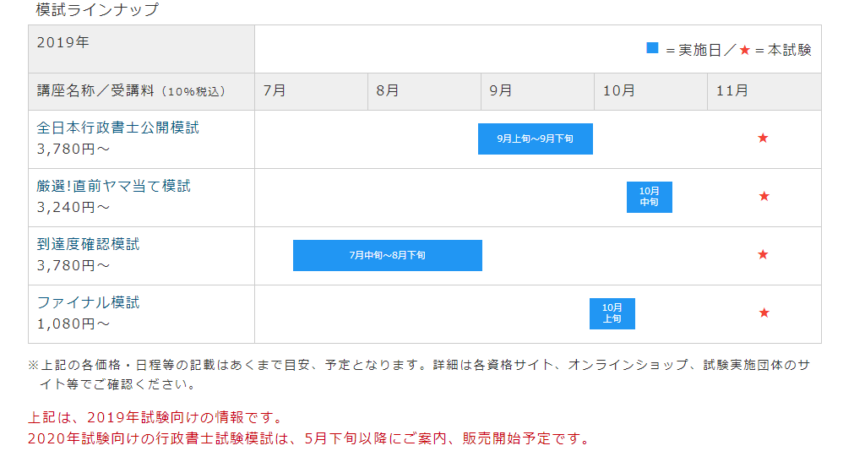
Task: Click the red star in 厳選!直前ヤマ当て模試 row
Action: click(x=764, y=196)
